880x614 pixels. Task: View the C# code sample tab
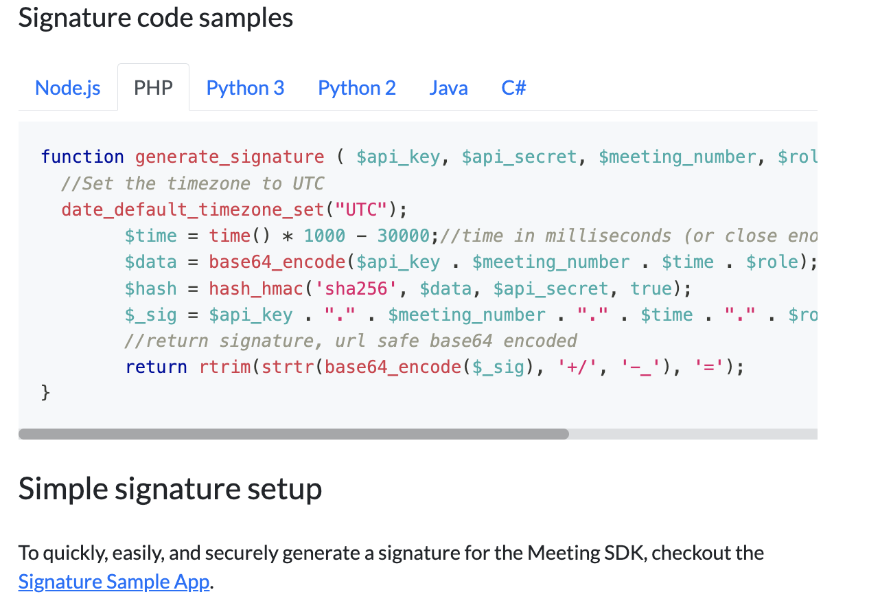click(x=513, y=88)
